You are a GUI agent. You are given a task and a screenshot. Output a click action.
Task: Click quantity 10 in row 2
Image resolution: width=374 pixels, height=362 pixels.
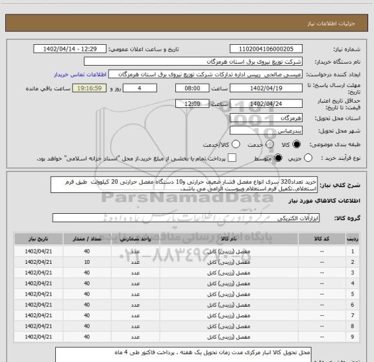(87, 262)
